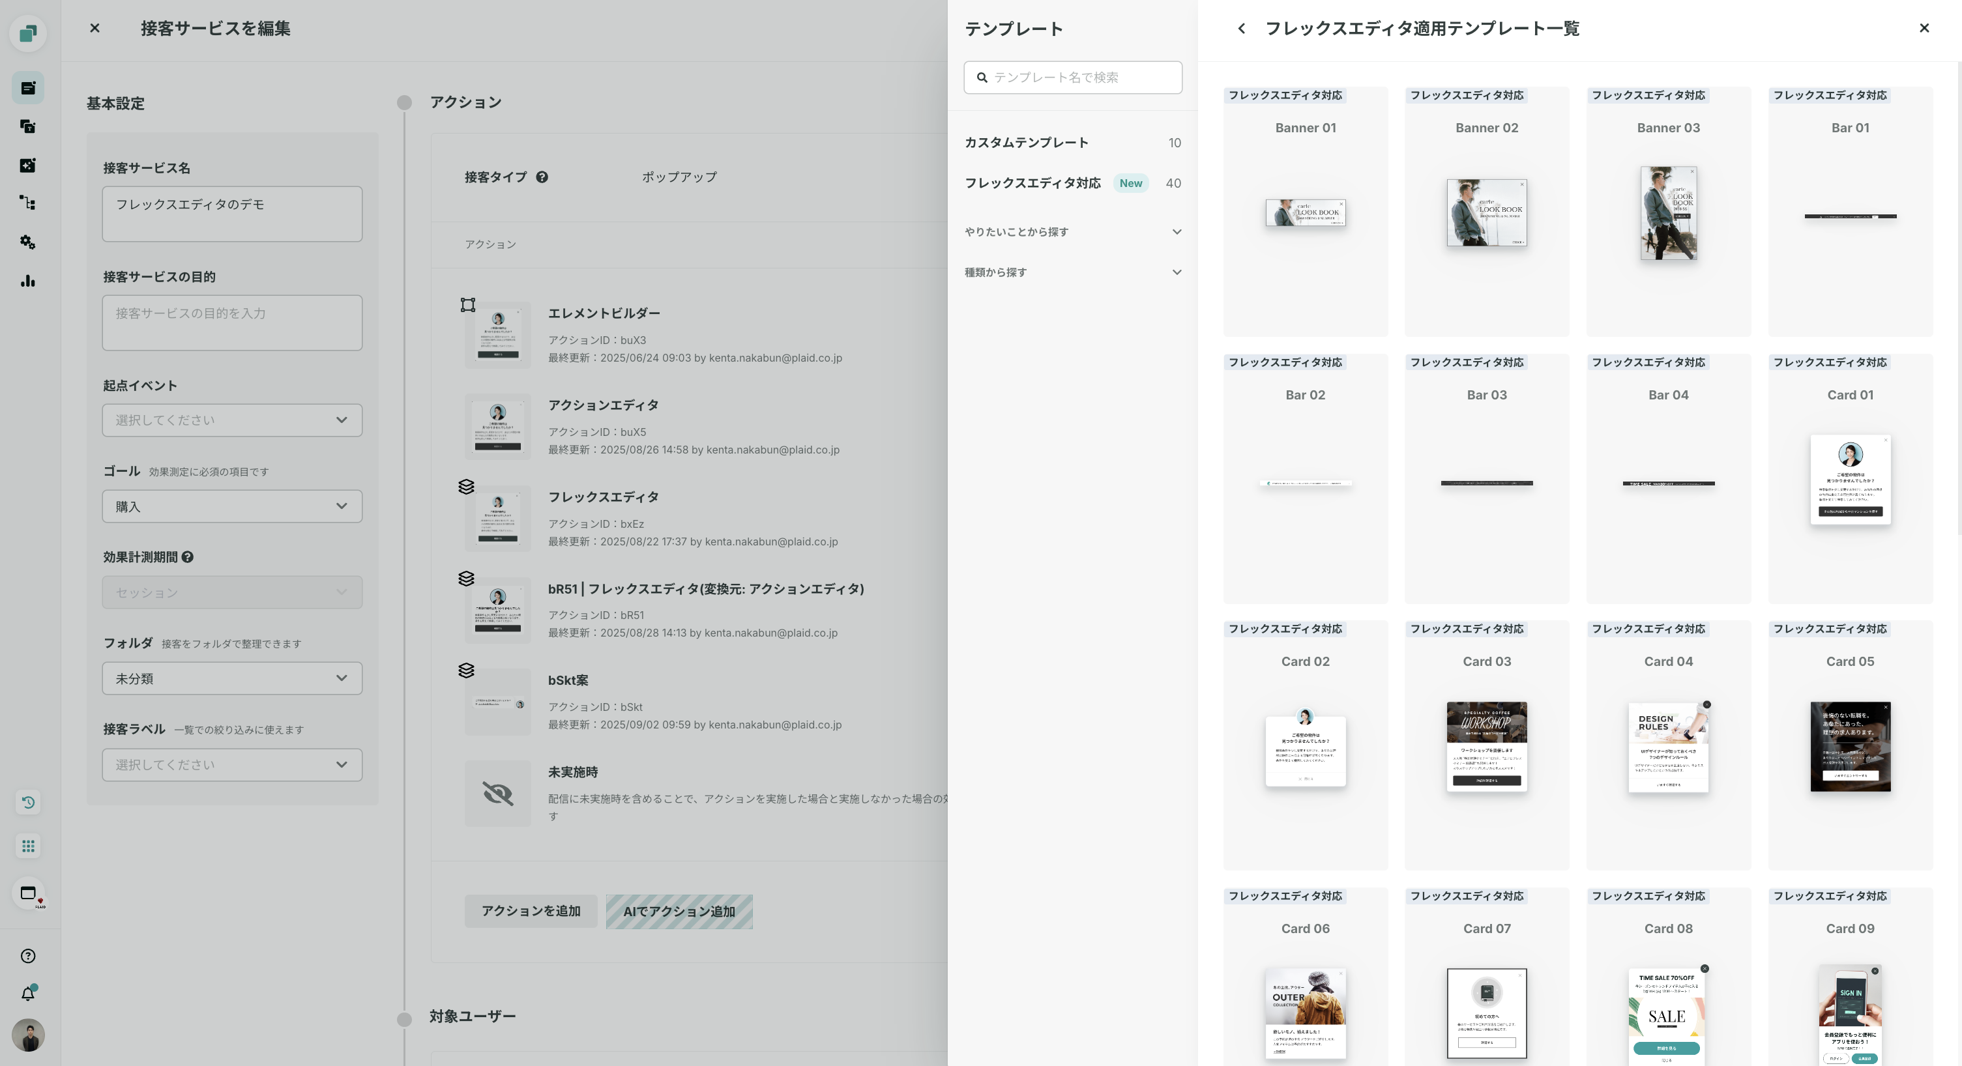Select the Bar 03 template
Screen dimensions: 1962x1066
pos(1487,479)
